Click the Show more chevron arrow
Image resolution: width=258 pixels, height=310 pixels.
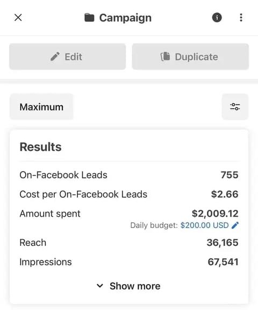100,286
